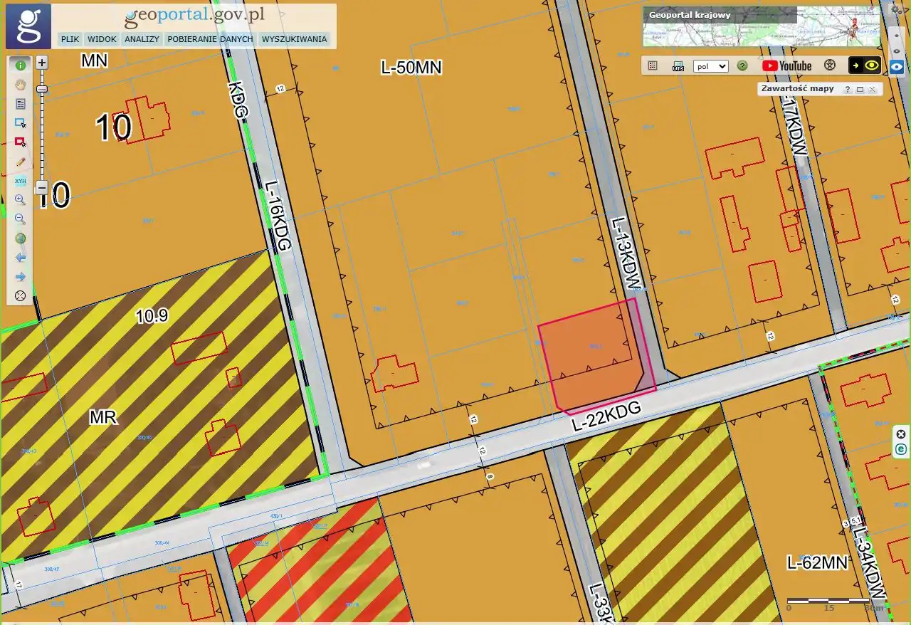
Task: Open the YouTube link
Action: click(786, 65)
